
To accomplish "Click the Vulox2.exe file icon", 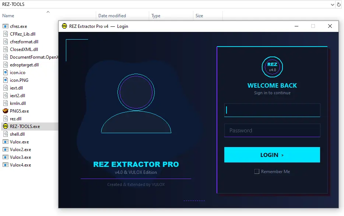I will [x=6, y=149].
